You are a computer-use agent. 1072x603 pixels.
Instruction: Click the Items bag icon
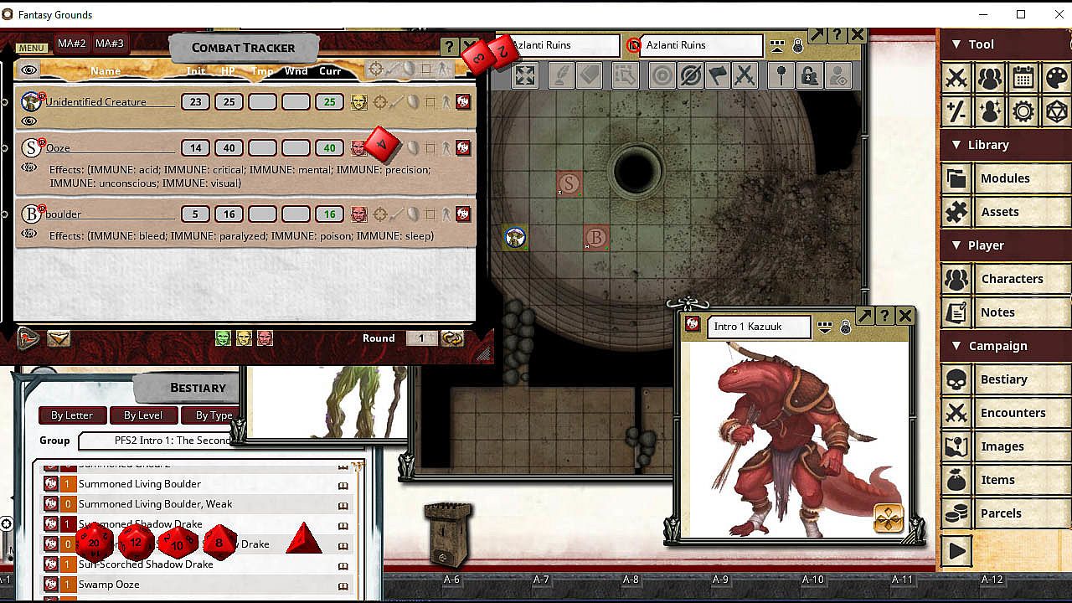(956, 480)
